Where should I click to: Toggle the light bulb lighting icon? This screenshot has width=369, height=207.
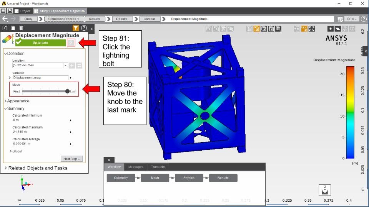coord(331,29)
